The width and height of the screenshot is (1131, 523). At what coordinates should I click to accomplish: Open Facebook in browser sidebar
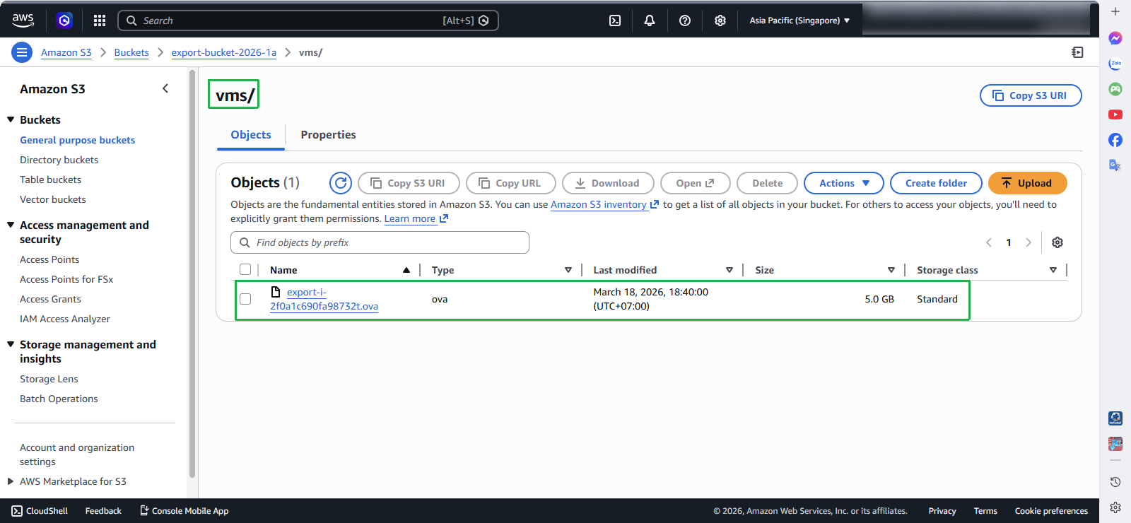[1115, 140]
